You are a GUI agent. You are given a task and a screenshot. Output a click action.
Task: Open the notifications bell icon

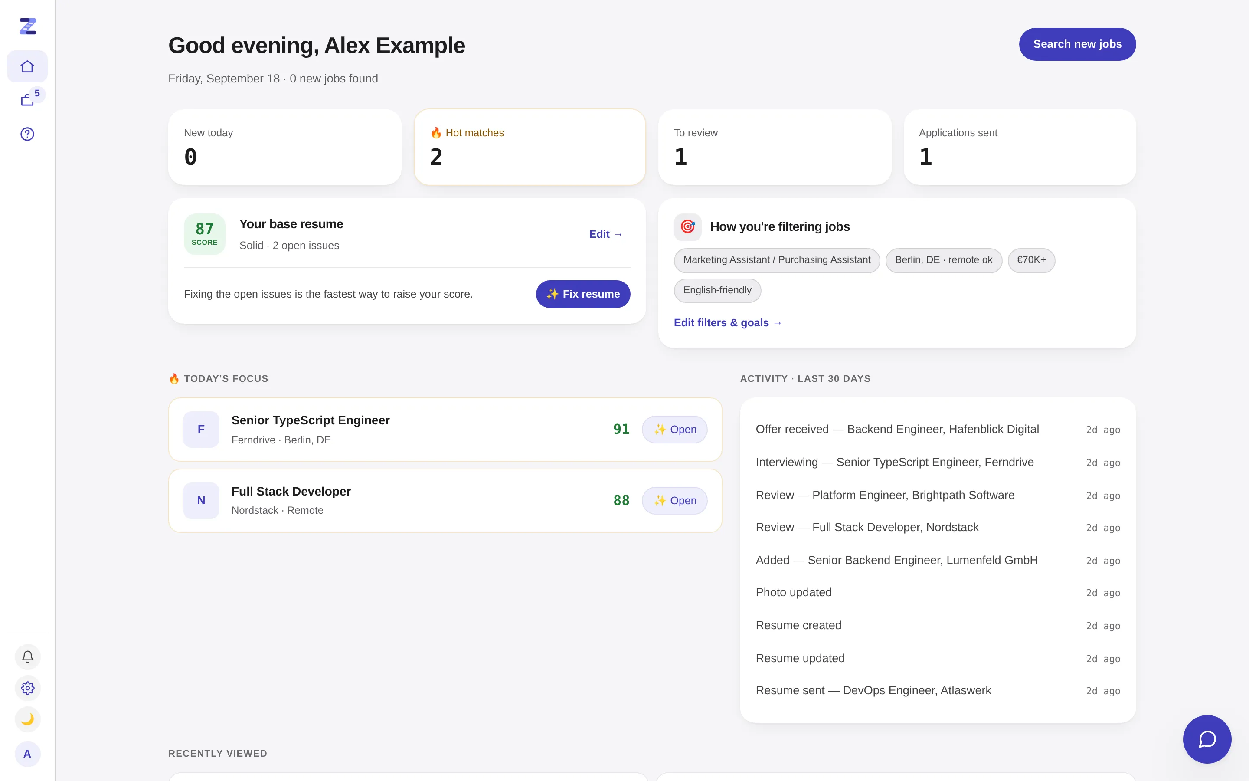click(x=27, y=657)
